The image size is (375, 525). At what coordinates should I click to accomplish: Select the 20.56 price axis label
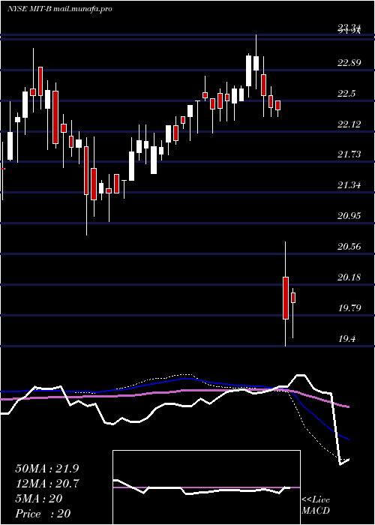349,247
